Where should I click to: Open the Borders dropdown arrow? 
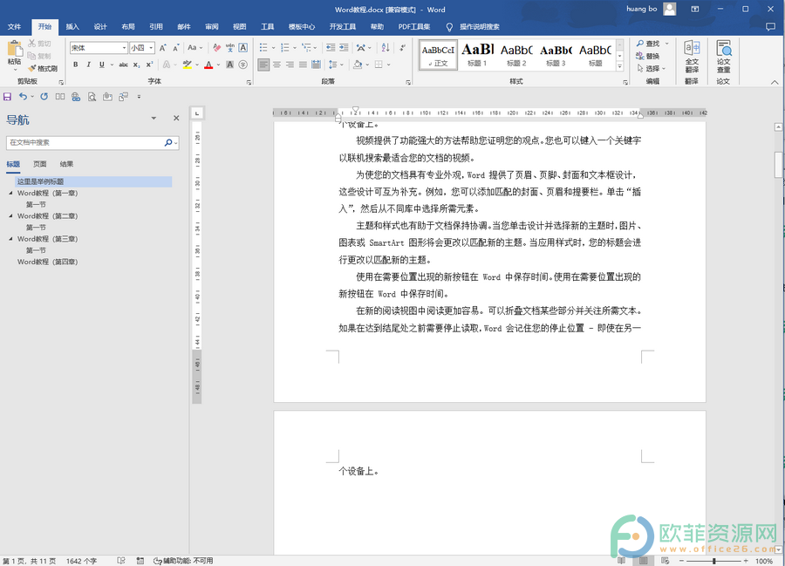388,65
